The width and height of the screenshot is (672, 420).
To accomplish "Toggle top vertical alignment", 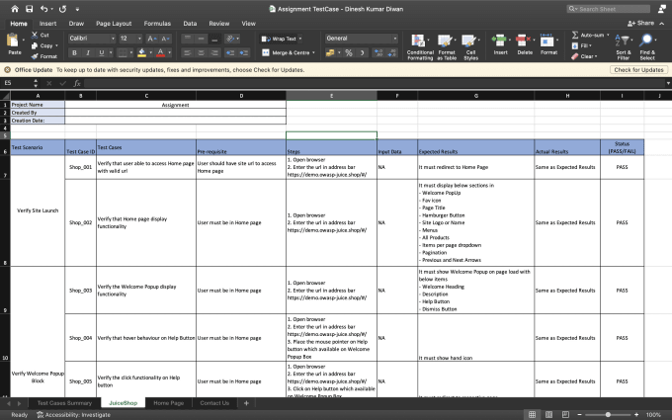I will tap(188, 39).
